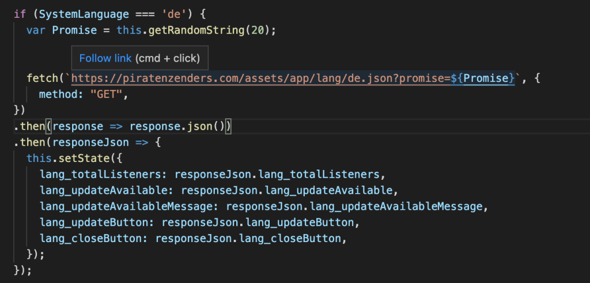Viewport: 590px width, 283px height.
Task: Click 'var' keyword on Promise line
Action: (x=36, y=30)
